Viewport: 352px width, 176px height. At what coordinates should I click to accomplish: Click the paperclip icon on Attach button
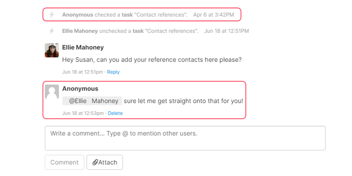pyautogui.click(x=95, y=162)
